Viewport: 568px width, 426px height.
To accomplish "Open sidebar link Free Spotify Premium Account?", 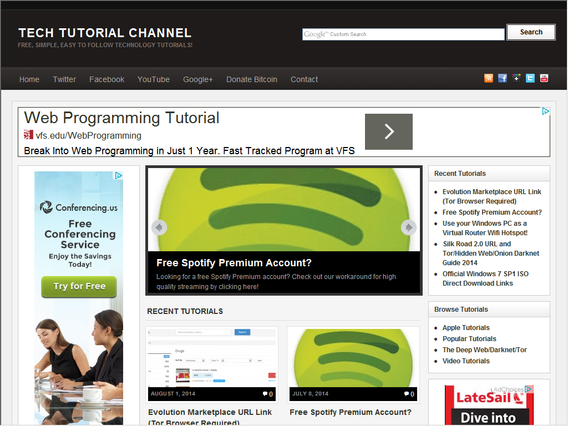I will (x=493, y=212).
